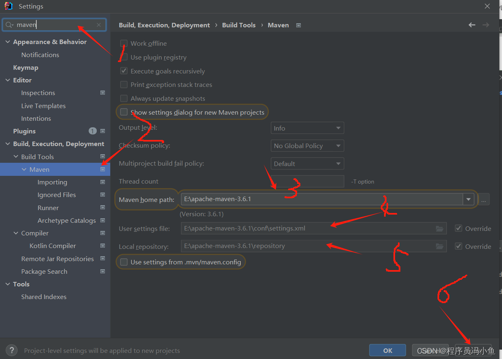Open Multiproject build fail policy dropdown

point(307,164)
